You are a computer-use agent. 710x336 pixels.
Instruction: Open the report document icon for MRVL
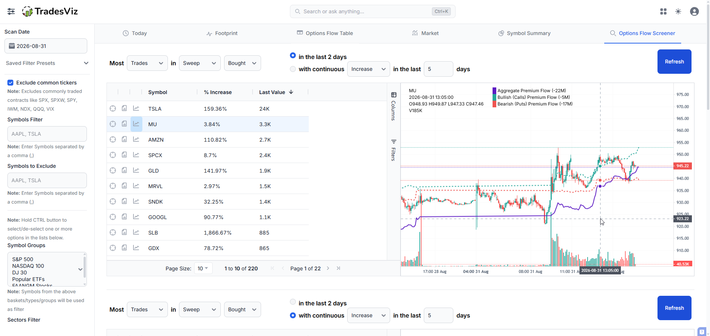pos(125,186)
